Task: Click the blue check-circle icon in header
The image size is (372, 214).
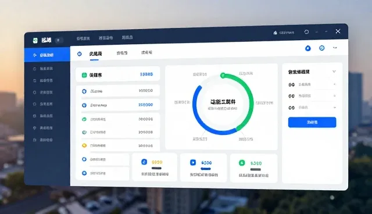Action: click(x=321, y=48)
